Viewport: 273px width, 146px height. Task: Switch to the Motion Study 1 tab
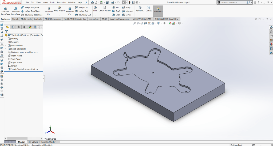49,142
